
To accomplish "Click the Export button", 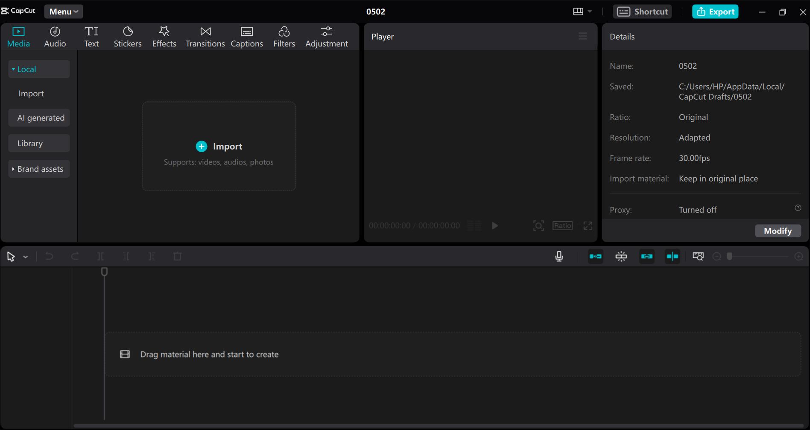I will click(715, 12).
